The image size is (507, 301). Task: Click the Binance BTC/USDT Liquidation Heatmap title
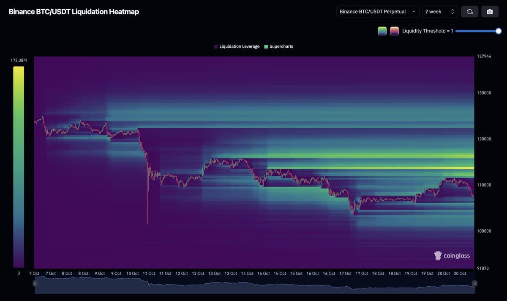(x=74, y=12)
